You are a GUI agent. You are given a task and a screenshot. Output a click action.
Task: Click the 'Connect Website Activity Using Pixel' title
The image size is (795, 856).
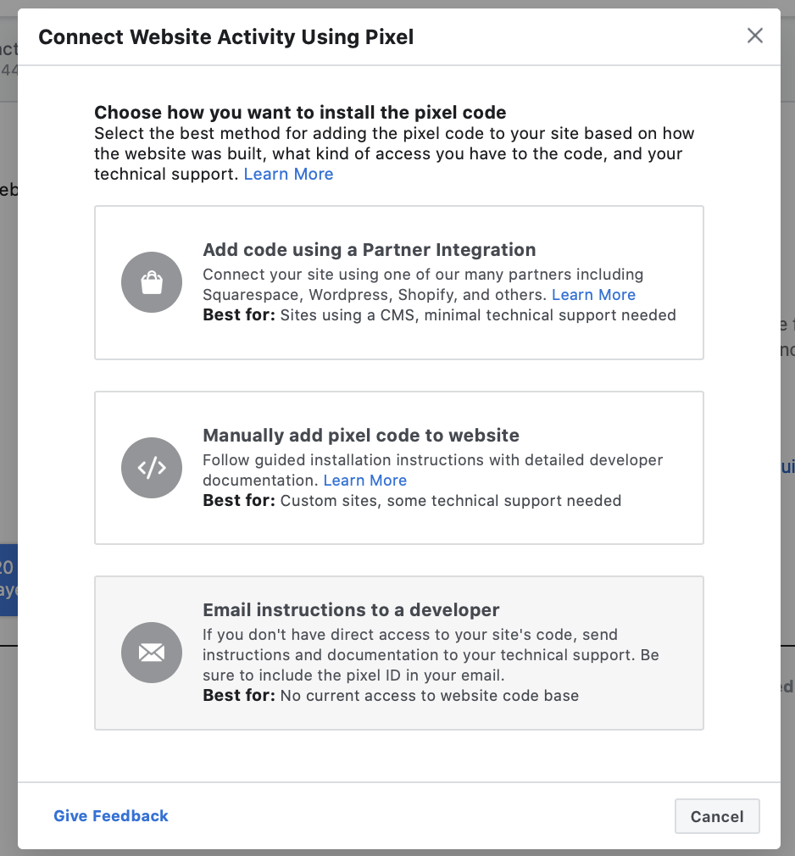coord(226,36)
